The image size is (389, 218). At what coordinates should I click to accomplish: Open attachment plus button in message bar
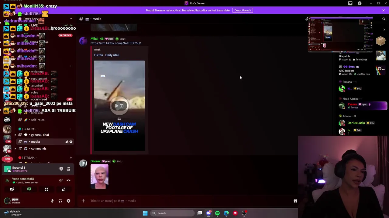pyautogui.click(x=83, y=201)
